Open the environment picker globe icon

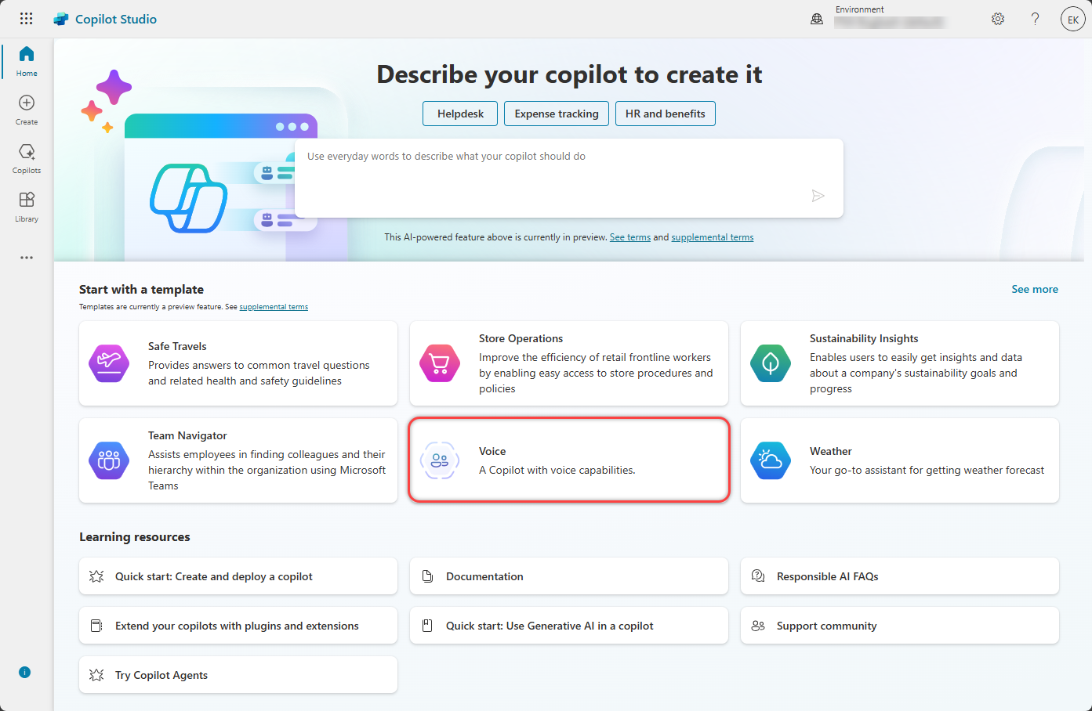[817, 19]
